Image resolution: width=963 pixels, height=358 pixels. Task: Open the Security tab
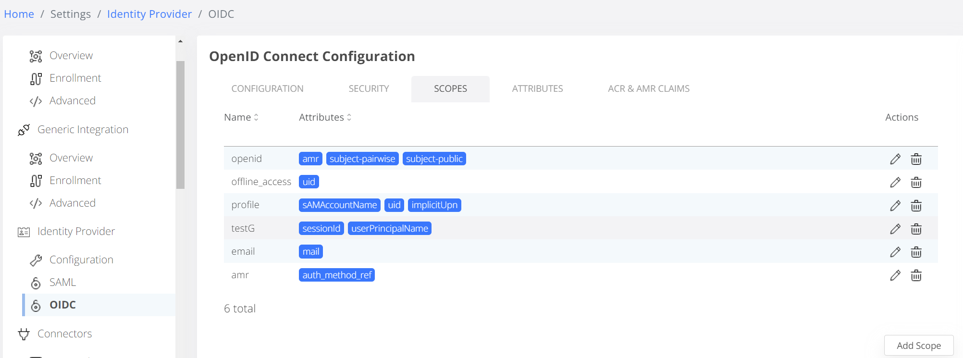pyautogui.click(x=369, y=89)
